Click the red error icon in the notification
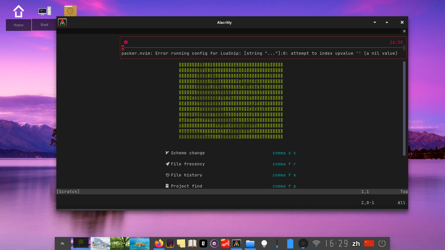 click(126, 42)
